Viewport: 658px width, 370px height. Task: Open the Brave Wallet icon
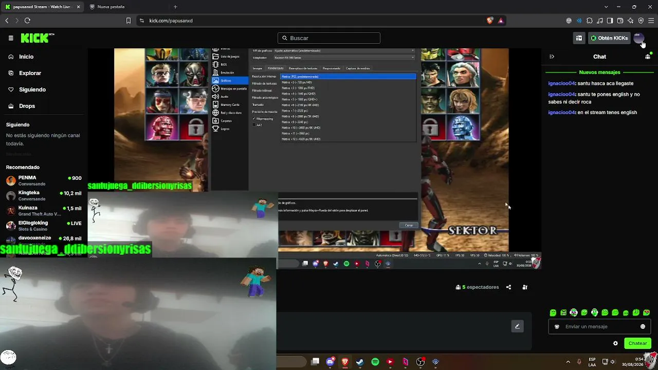[620, 21]
